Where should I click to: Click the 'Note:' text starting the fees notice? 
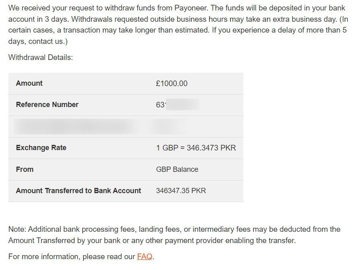(17, 229)
